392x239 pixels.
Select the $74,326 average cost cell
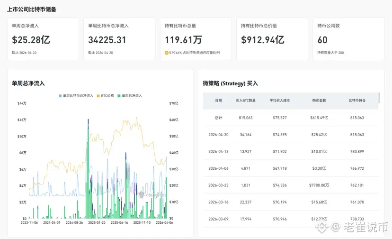pos(280,185)
